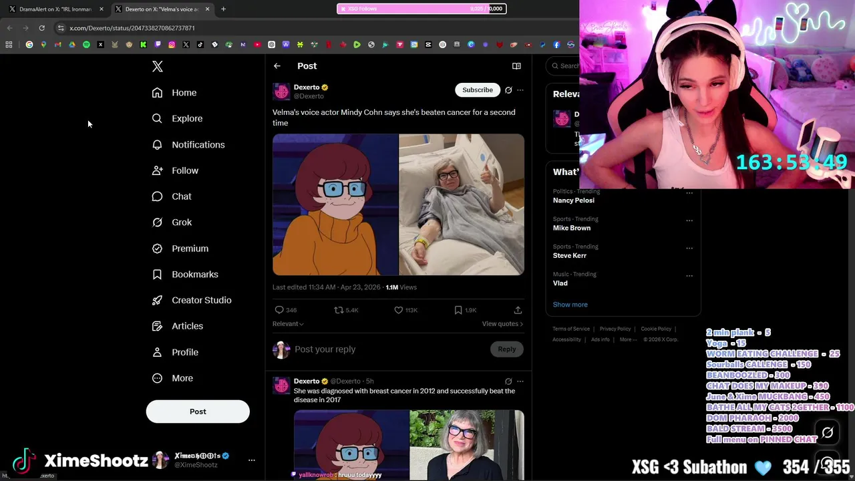
Task: Click Dexerto's avatar on main post
Action: point(281,92)
